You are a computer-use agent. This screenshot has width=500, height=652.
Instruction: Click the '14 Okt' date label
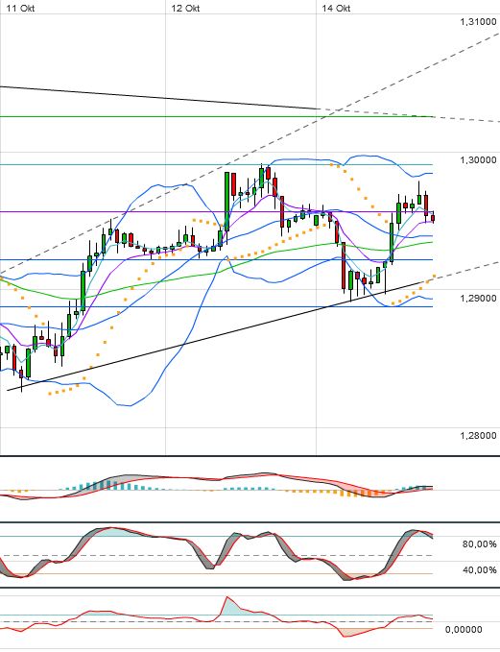click(336, 9)
